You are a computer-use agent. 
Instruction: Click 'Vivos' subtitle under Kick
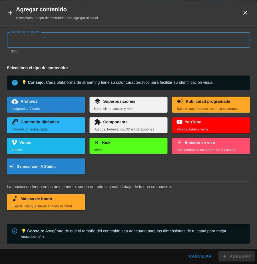pyautogui.click(x=98, y=150)
